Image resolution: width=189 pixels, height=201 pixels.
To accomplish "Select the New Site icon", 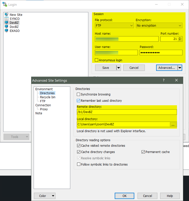I will click(7, 15).
